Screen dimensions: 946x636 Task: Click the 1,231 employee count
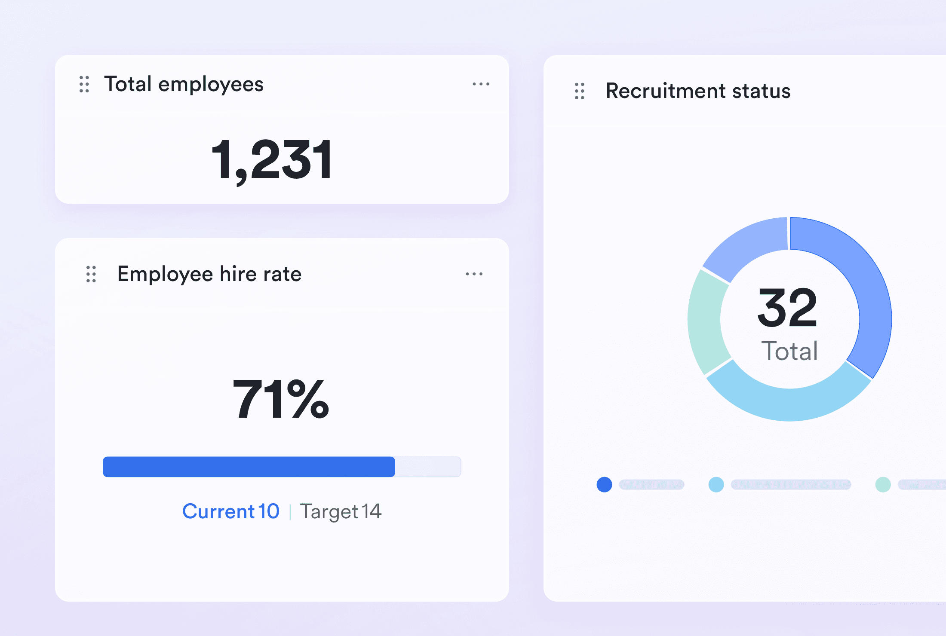pyautogui.click(x=272, y=160)
